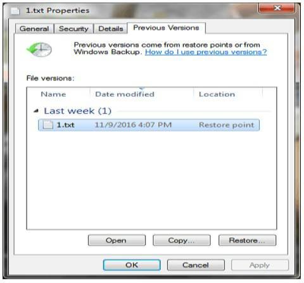Open the selected file version
Image resolution: width=304 pixels, height=283 pixels.
coord(117,241)
